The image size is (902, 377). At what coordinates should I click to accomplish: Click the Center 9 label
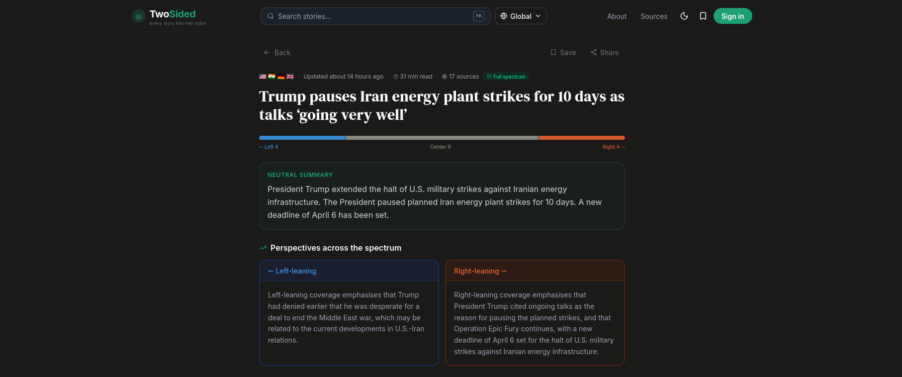(441, 147)
